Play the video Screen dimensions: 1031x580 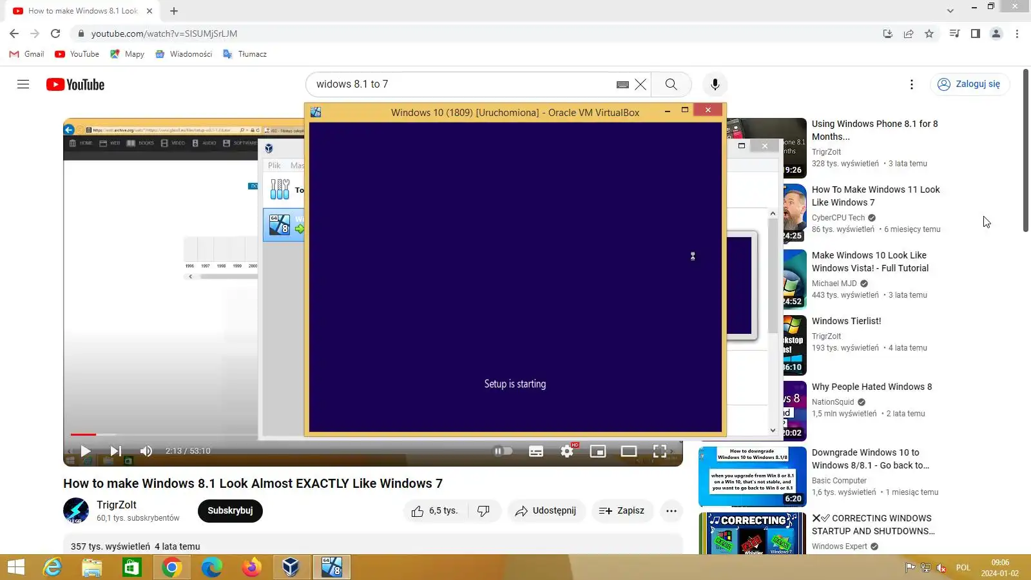pos(86,451)
